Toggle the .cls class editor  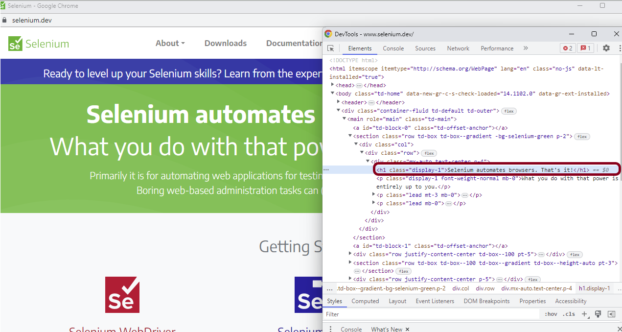tap(569, 314)
